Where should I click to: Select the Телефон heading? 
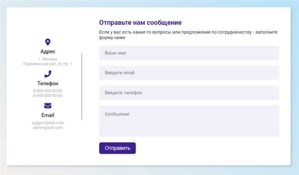(x=48, y=83)
